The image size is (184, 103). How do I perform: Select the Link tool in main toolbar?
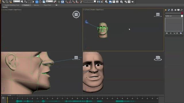(x=3, y=2)
